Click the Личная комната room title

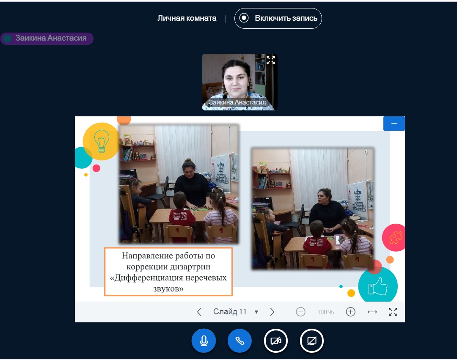(187, 18)
